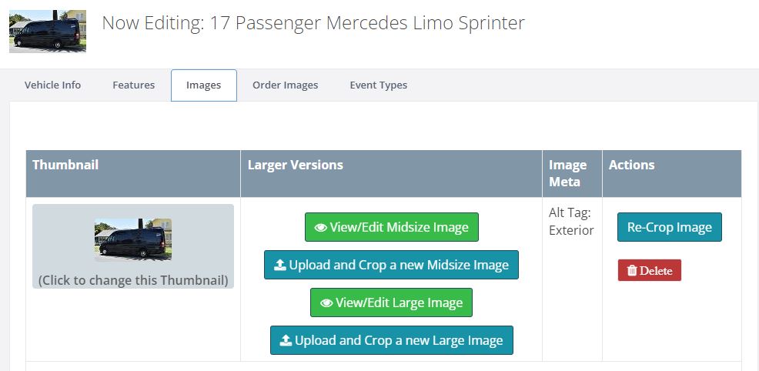Click the 'Click to change this Thumbnail' text
This screenshot has height=371, width=759.
(133, 280)
